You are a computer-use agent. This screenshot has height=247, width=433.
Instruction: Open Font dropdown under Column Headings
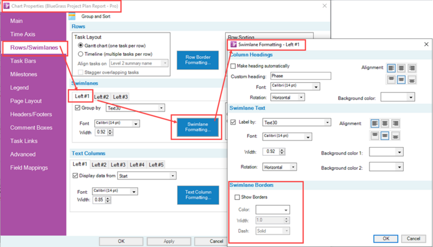coord(295,86)
